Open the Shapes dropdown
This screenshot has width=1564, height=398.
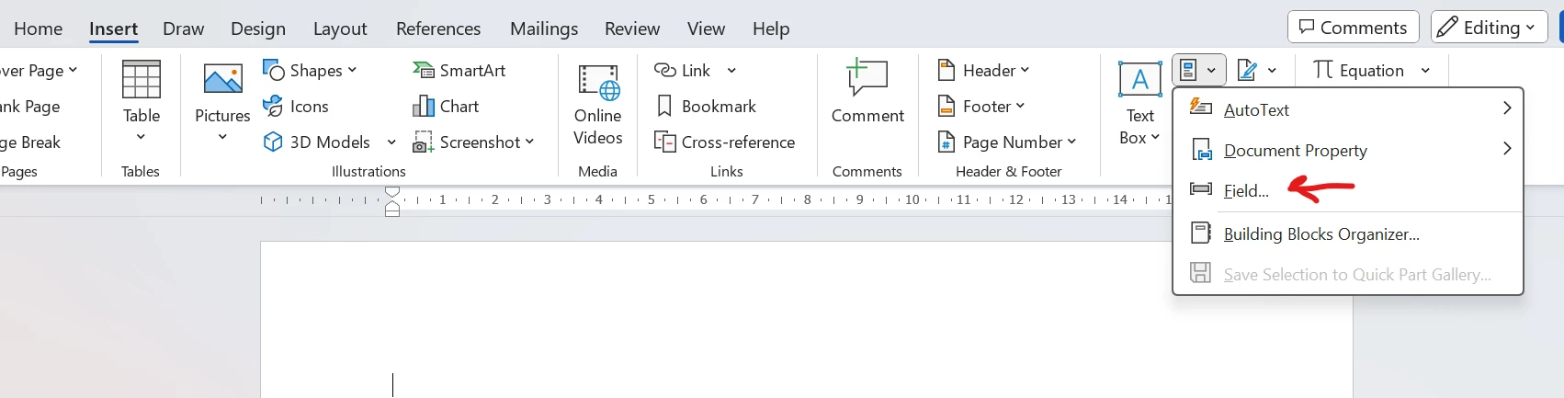[310, 71]
